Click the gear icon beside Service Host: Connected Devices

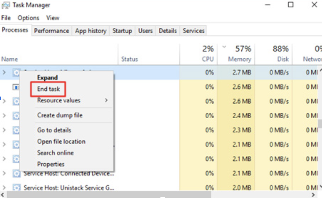click(17, 173)
